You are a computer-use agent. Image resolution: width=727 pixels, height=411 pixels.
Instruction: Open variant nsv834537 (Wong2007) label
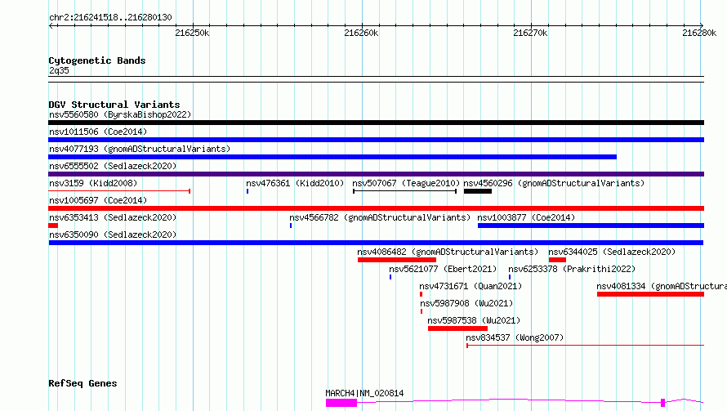point(515,337)
